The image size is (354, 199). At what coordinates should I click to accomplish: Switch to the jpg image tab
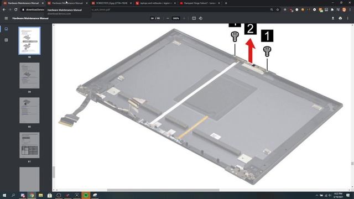coord(111,3)
